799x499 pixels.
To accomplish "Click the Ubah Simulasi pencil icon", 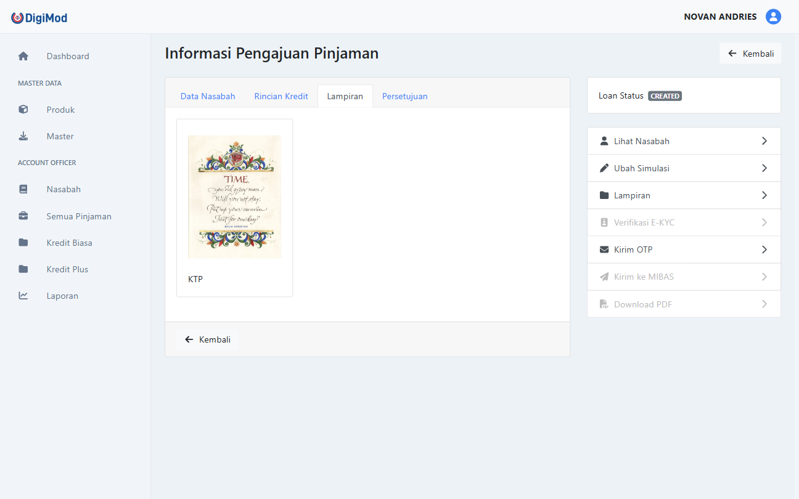I will tap(604, 168).
